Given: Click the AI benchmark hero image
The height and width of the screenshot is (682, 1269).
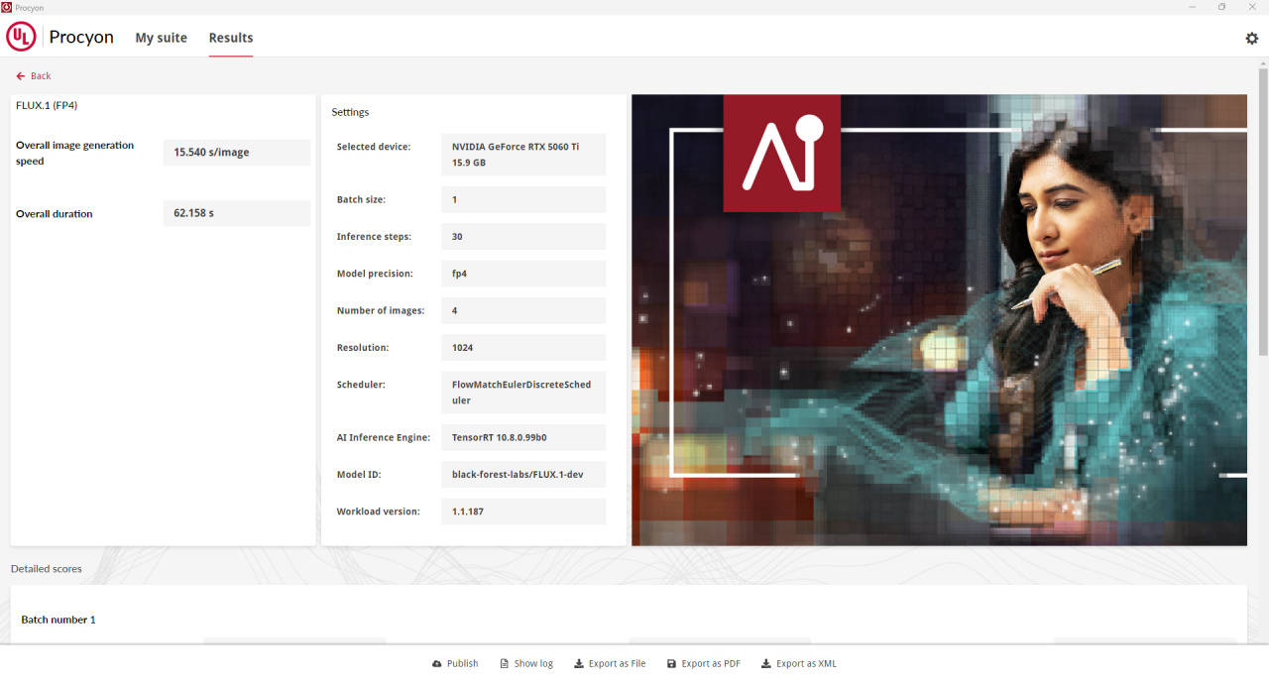Looking at the screenshot, I should click(939, 320).
